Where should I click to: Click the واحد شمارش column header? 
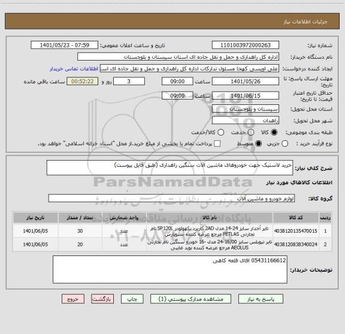(124, 218)
